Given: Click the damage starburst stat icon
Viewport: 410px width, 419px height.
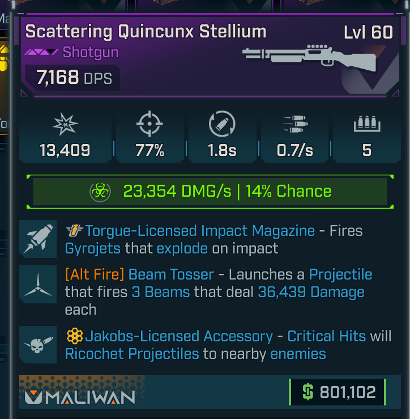Looking at the screenshot, I should pyautogui.click(x=65, y=124).
